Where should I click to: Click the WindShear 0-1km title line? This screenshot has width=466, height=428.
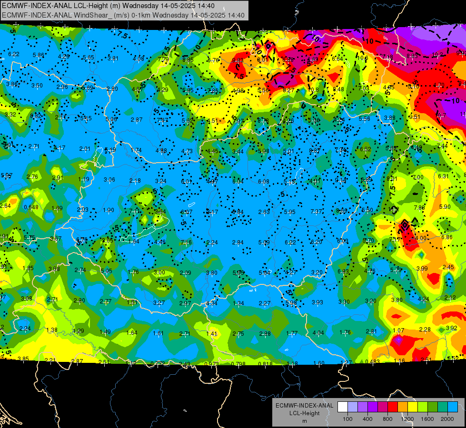coord(123,15)
